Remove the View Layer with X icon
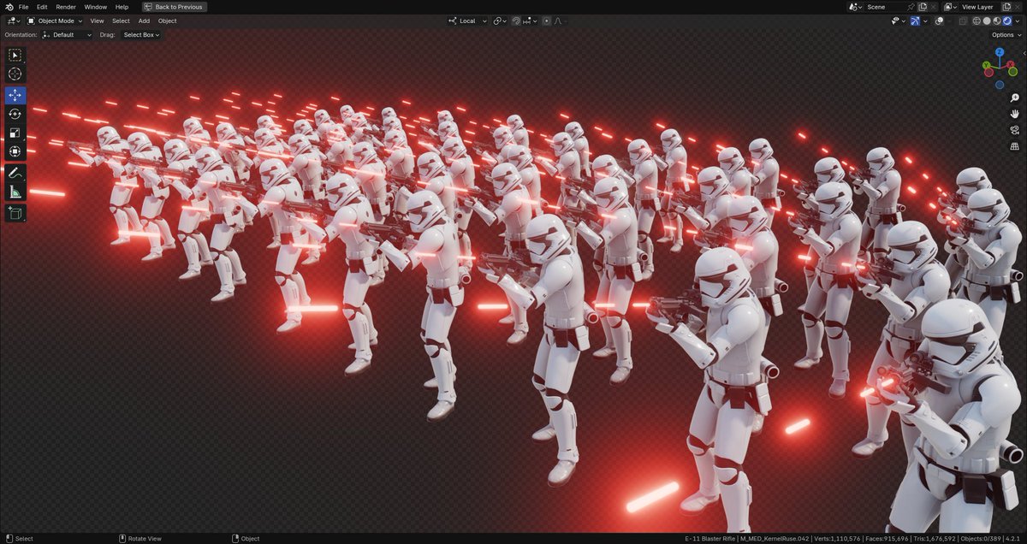1027x544 pixels. click(x=1018, y=7)
